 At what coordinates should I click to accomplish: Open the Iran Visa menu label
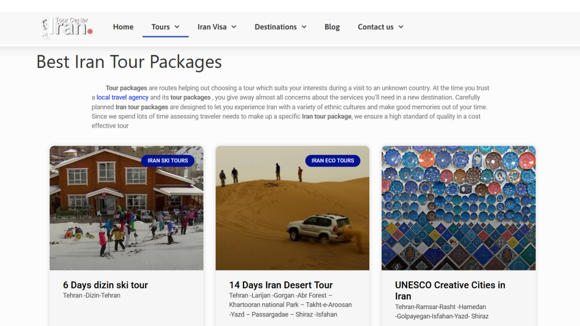pyautogui.click(x=212, y=27)
